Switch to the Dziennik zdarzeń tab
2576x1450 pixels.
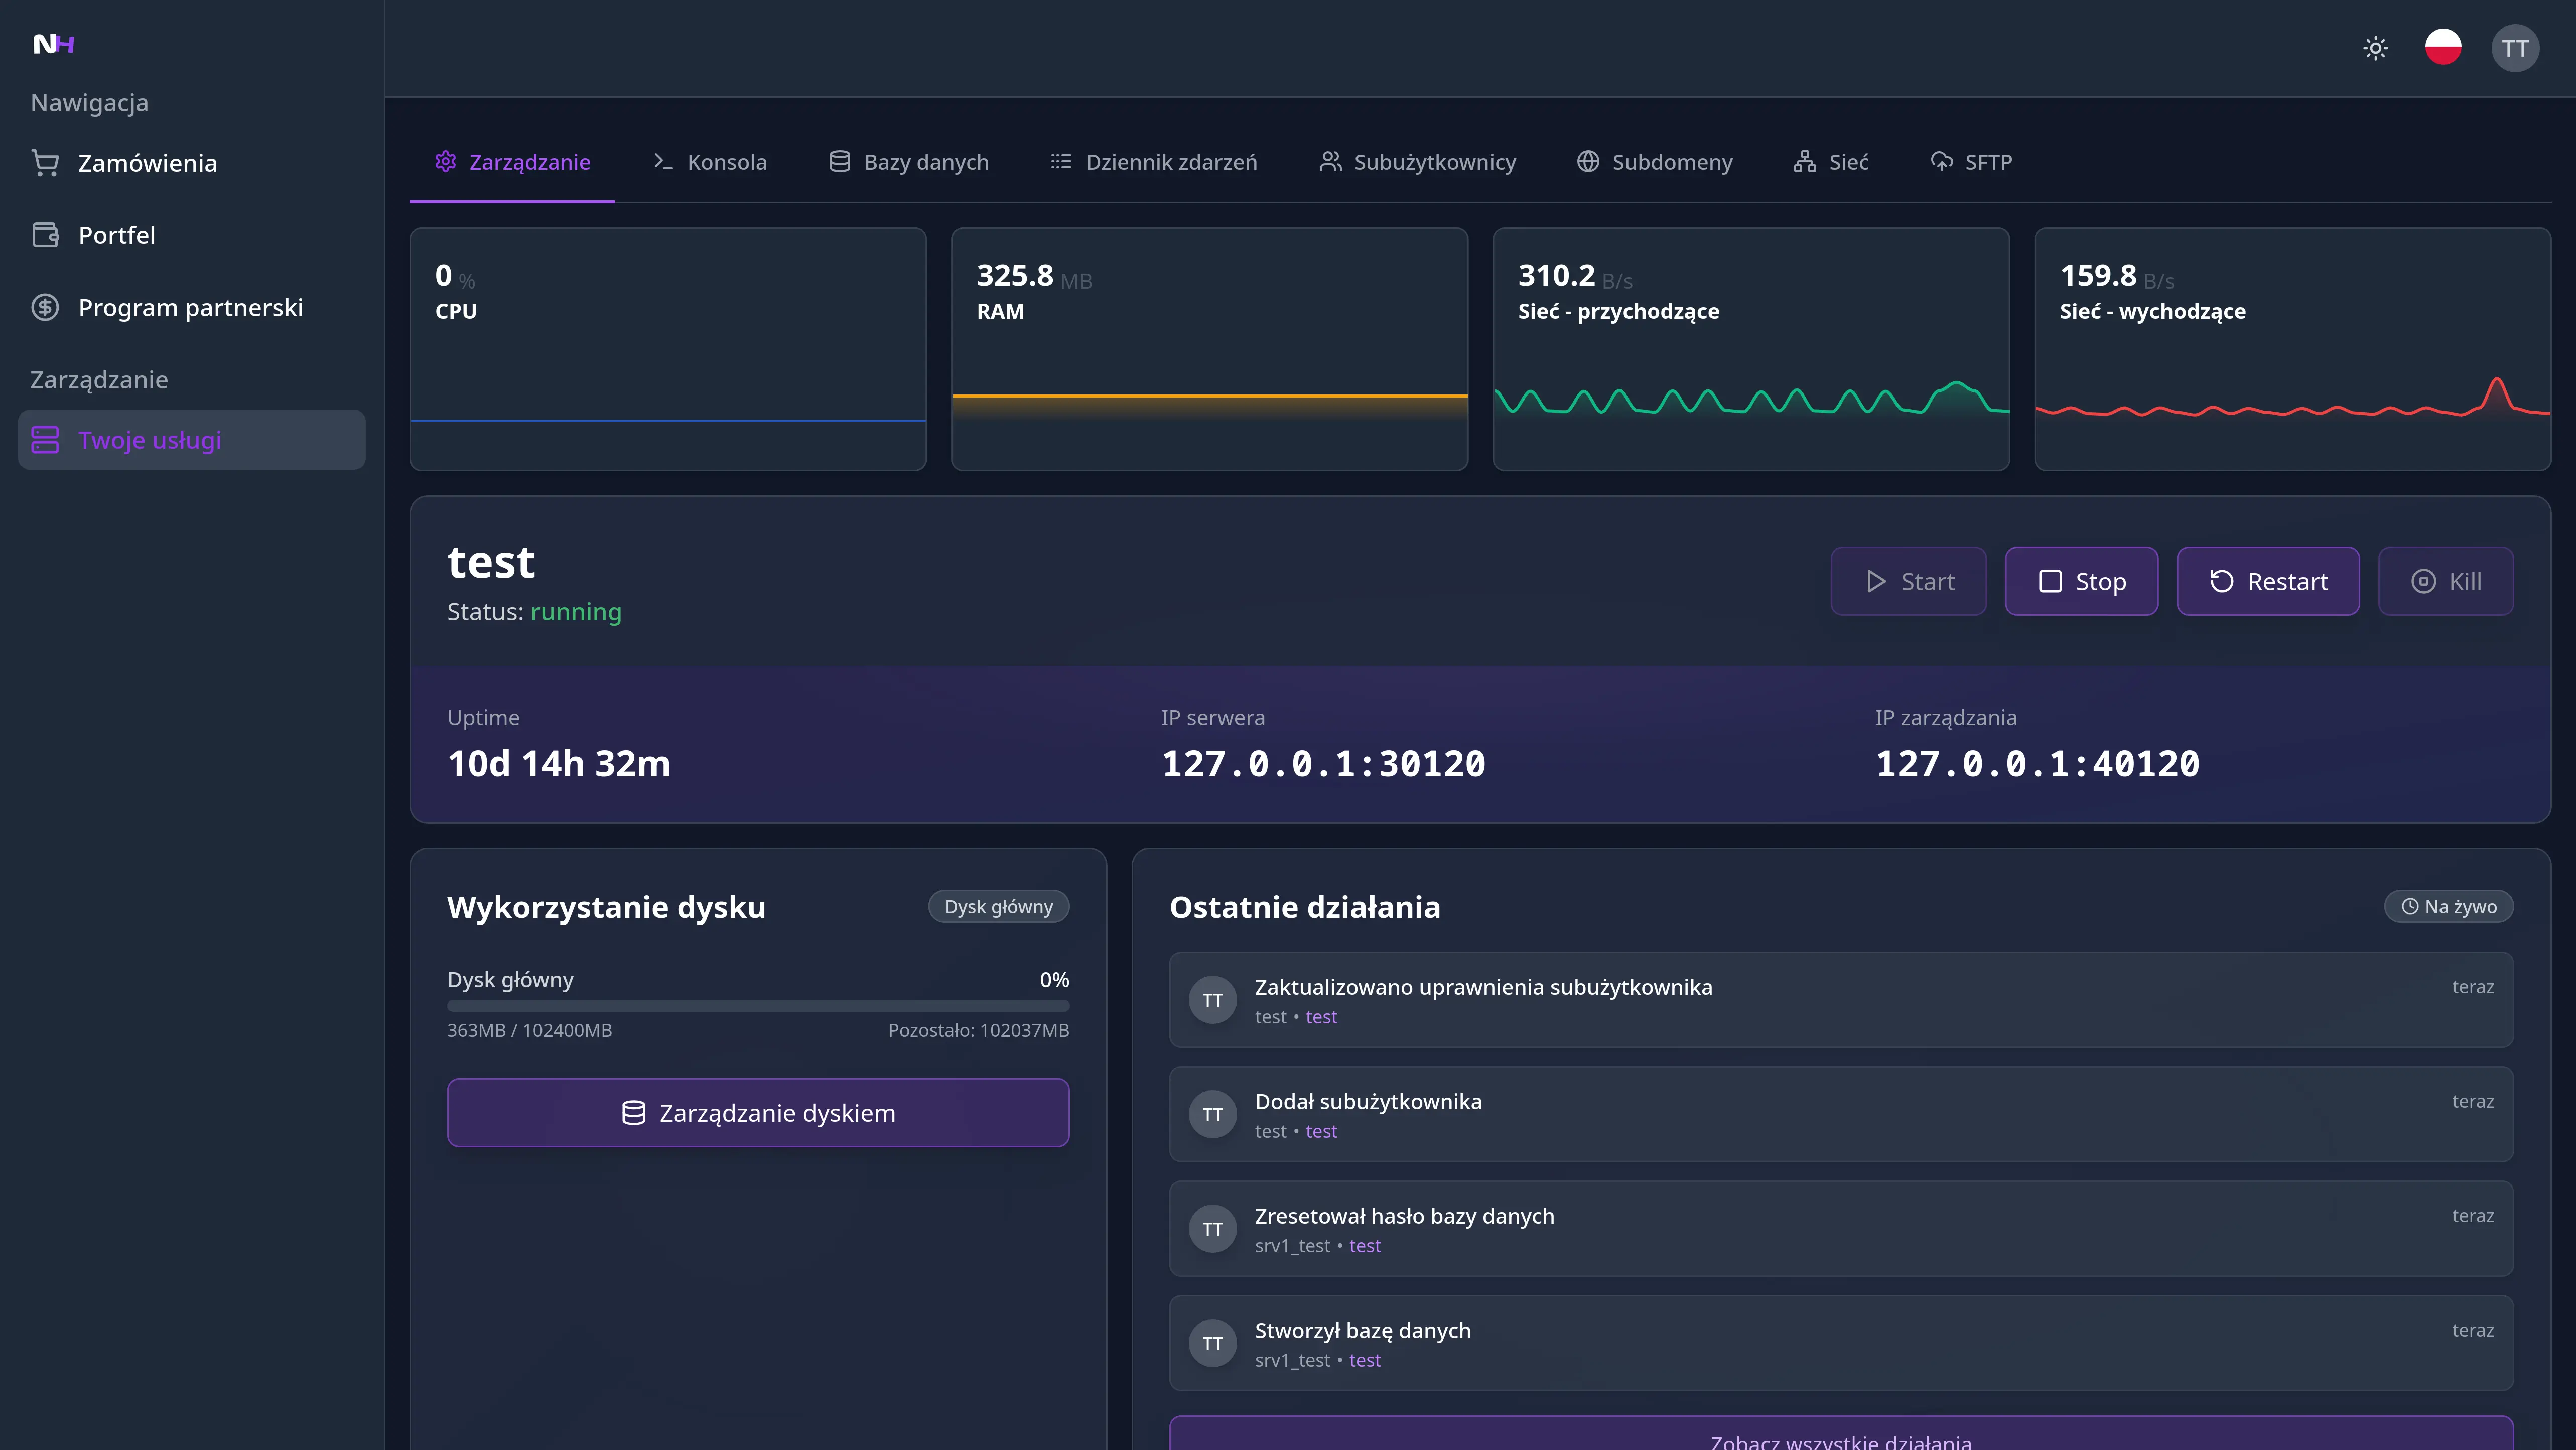click(1153, 162)
